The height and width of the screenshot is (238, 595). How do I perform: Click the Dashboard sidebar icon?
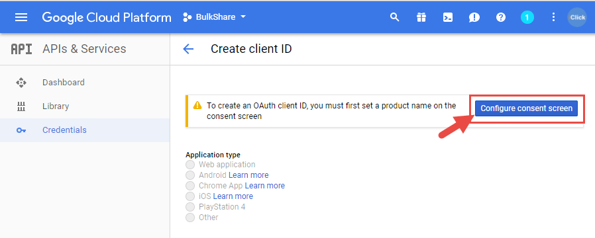click(21, 83)
